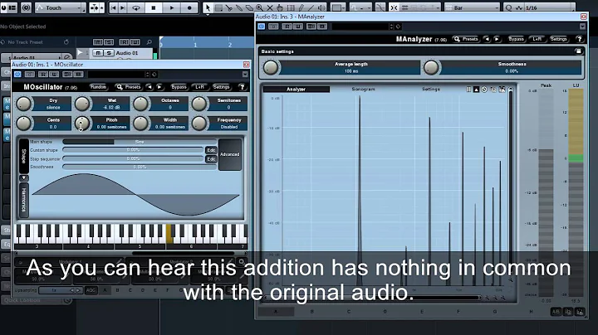Click the Stop button in Cubase transport
The width and height of the screenshot is (598, 335).
154,7
